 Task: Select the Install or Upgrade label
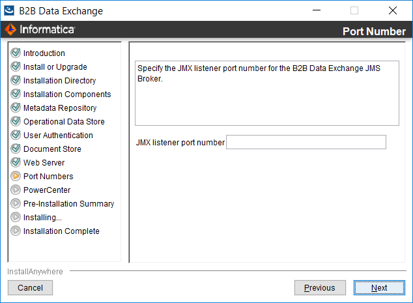point(55,67)
